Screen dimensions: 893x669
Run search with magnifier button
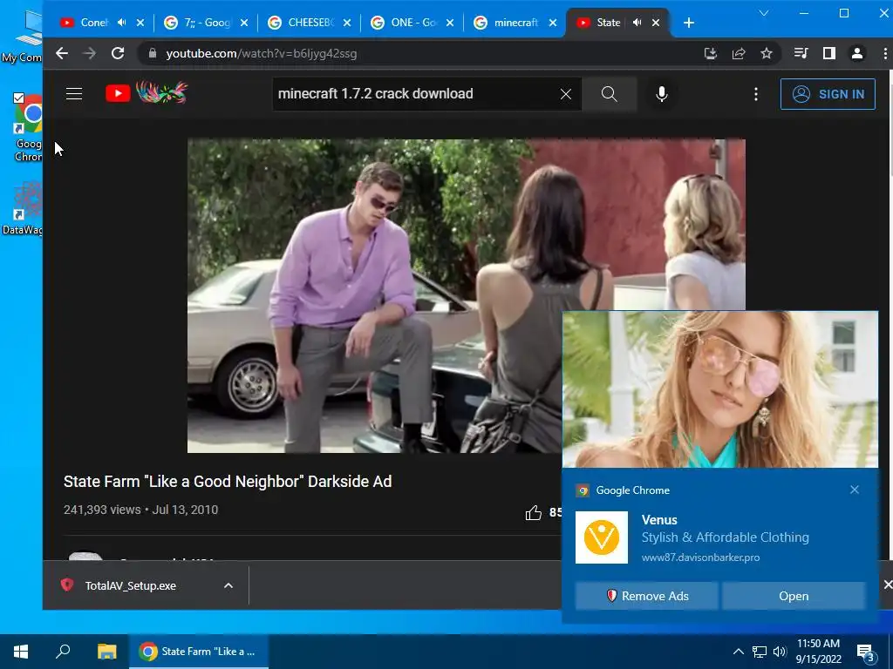(x=610, y=94)
